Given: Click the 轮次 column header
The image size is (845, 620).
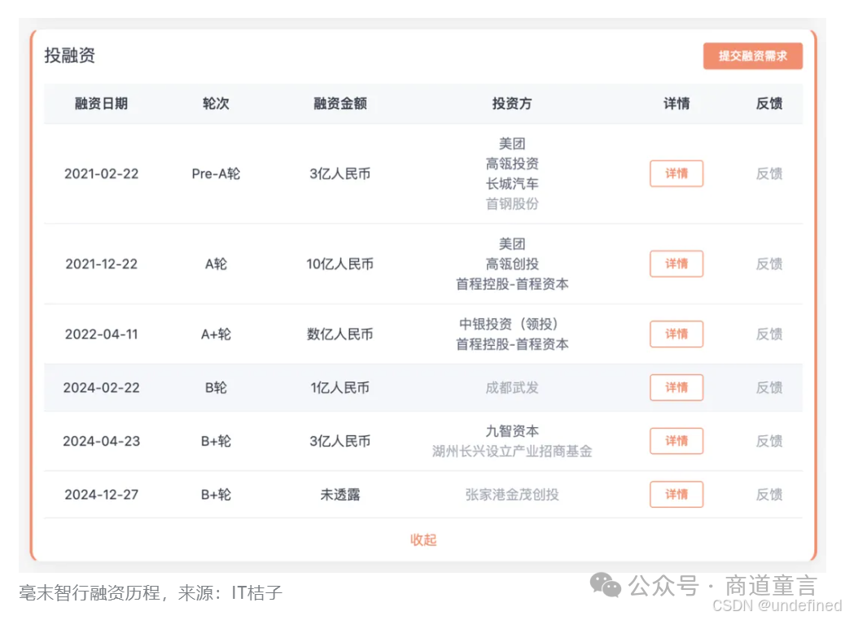Looking at the screenshot, I should pyautogui.click(x=216, y=103).
